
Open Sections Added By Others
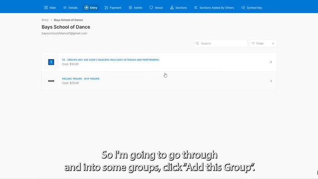214,8
